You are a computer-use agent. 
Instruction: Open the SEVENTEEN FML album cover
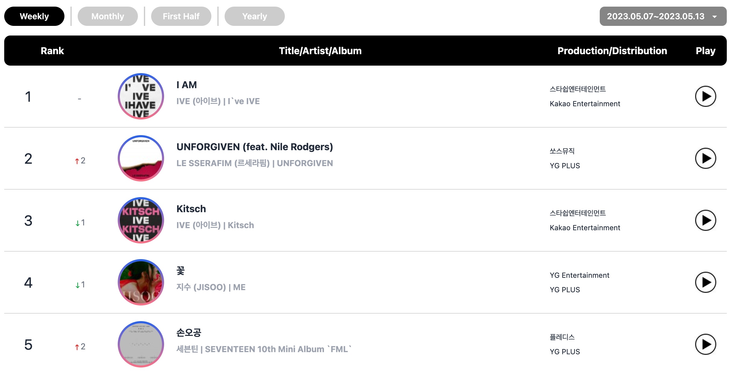141,344
